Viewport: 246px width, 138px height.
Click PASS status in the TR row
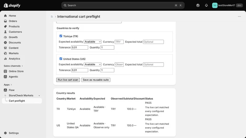click(148, 103)
